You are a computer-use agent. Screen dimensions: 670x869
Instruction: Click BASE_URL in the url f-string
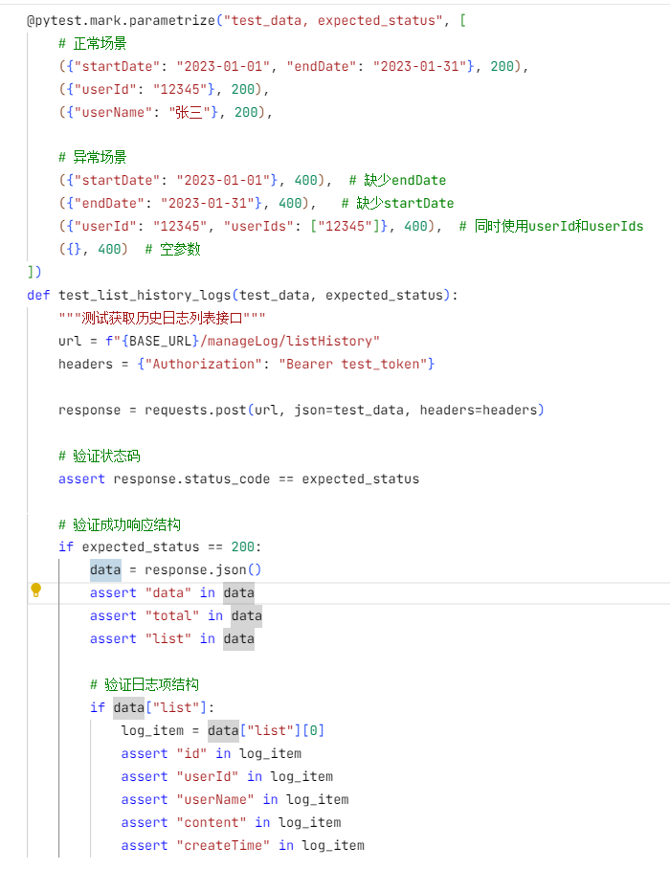click(160, 341)
